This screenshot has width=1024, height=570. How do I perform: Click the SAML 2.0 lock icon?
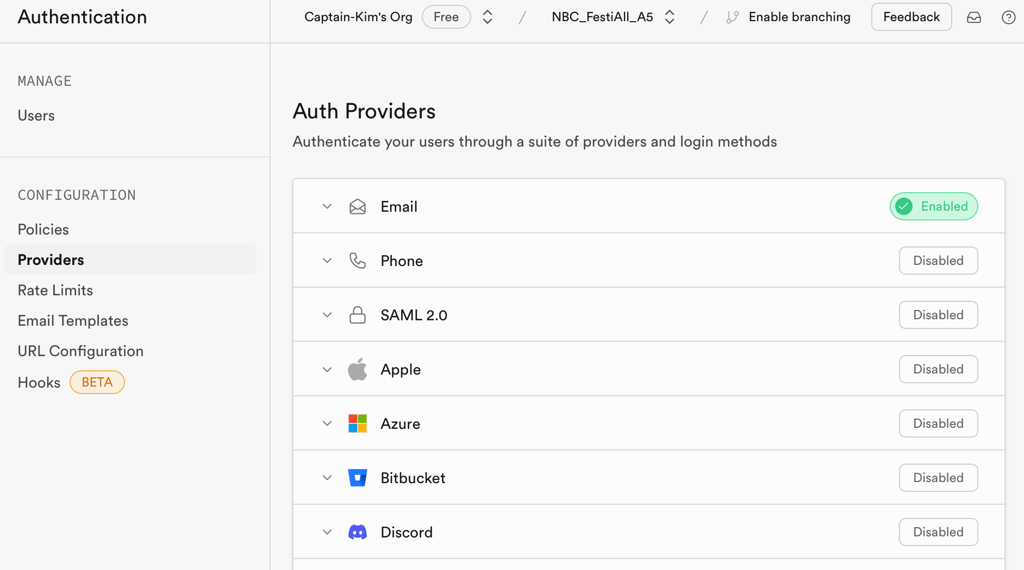pos(358,315)
